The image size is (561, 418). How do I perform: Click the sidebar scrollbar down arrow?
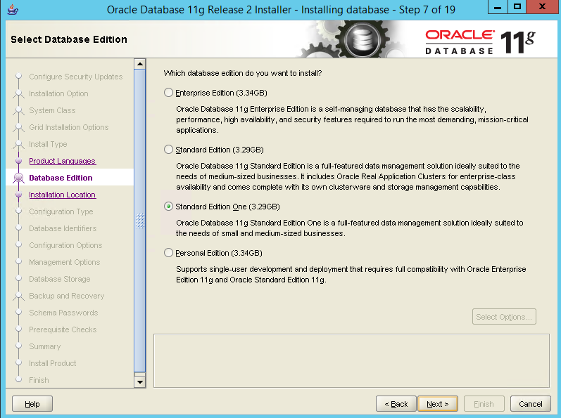(140, 382)
